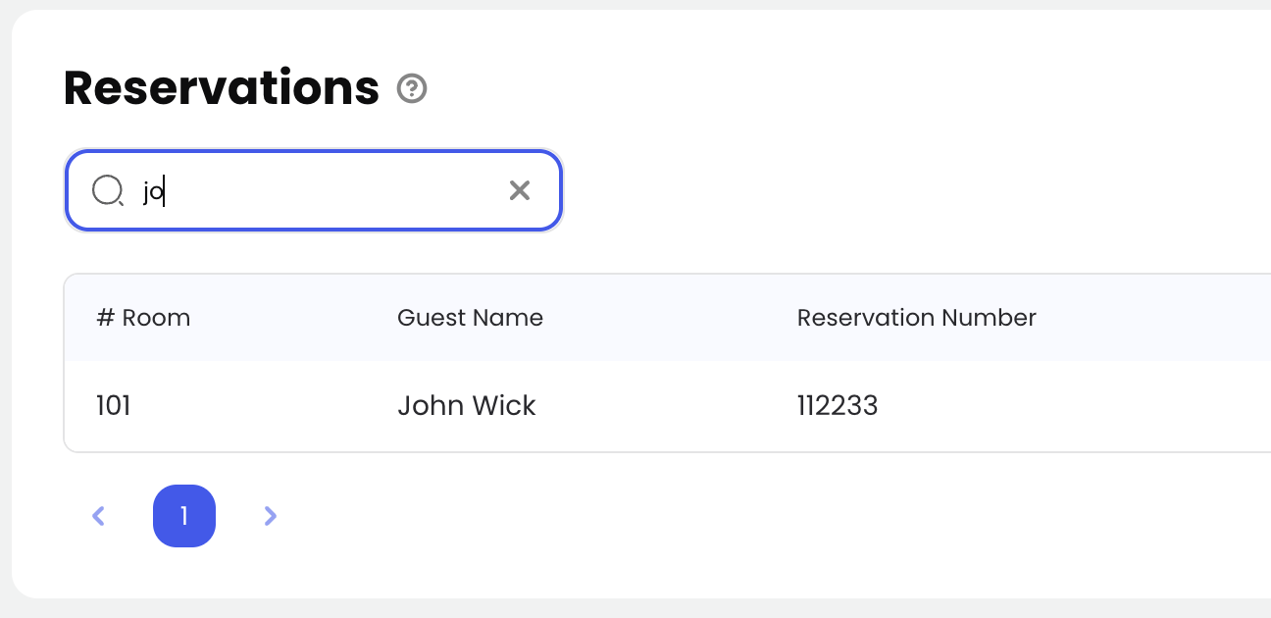Image resolution: width=1271 pixels, height=618 pixels.
Task: Sort by Reservation Number column header
Action: [916, 318]
